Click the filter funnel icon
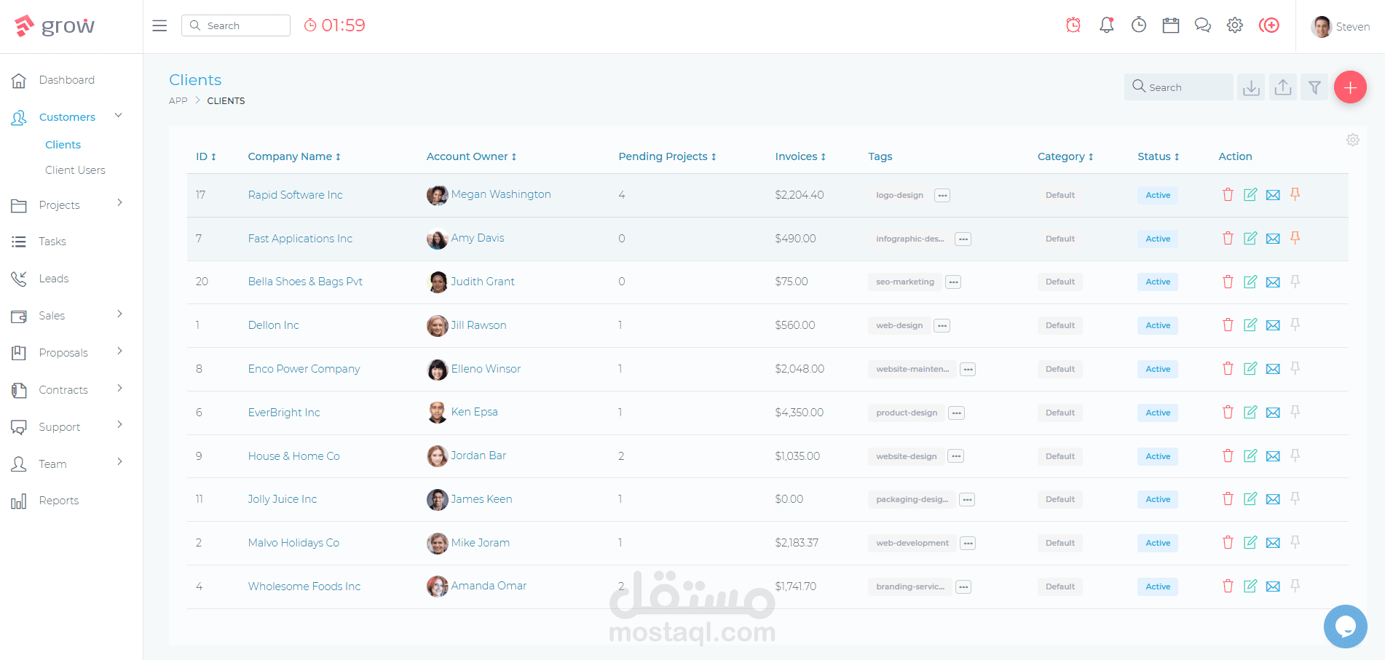The width and height of the screenshot is (1385, 660). pyautogui.click(x=1314, y=87)
